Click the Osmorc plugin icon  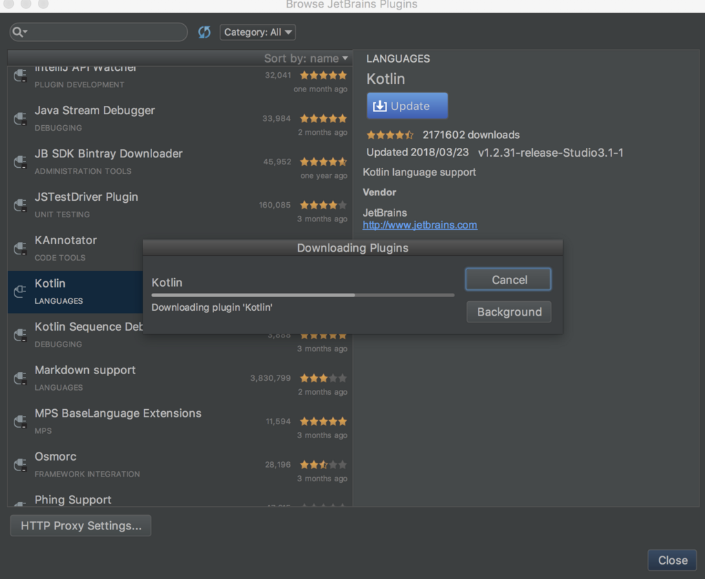(20, 466)
